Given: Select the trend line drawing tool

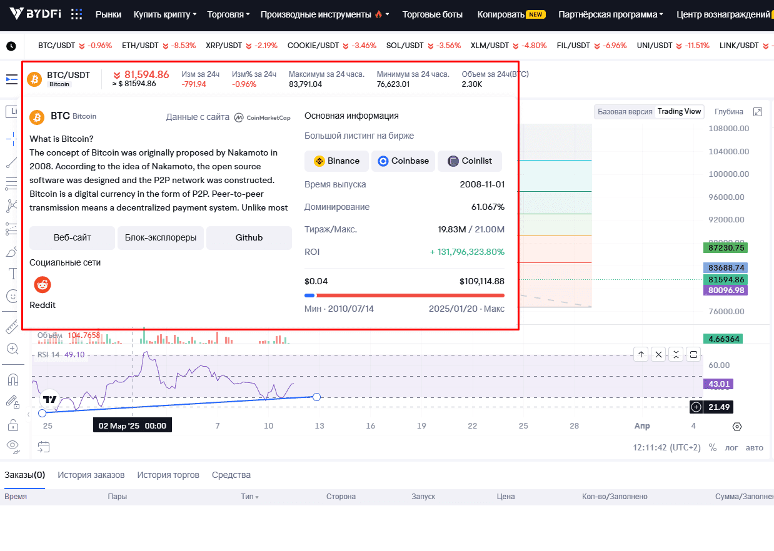Looking at the screenshot, I should click(x=11, y=162).
